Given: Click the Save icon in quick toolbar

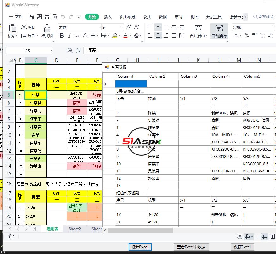Looking at the screenshot, I should pos(31,17).
